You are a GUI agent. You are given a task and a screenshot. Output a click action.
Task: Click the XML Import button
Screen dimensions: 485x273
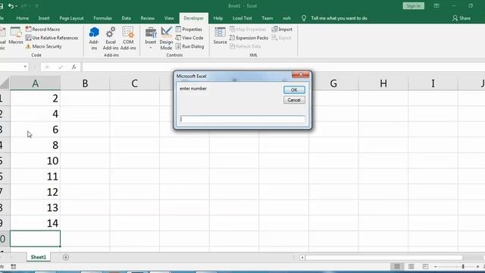pos(282,29)
